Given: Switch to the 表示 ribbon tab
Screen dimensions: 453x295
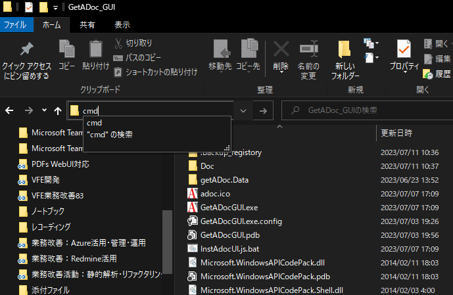Looking at the screenshot, I should tap(122, 25).
